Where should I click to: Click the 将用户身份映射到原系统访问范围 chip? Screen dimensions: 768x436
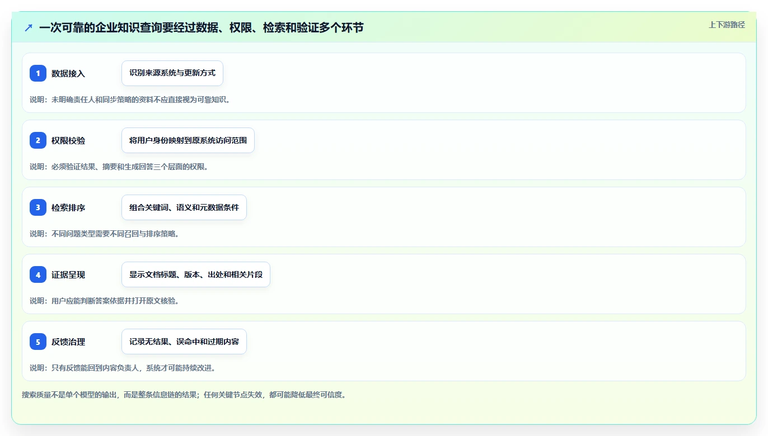tap(188, 140)
